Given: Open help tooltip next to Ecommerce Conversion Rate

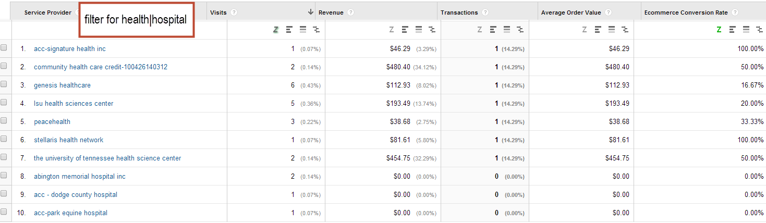Looking at the screenshot, I should click(735, 13).
